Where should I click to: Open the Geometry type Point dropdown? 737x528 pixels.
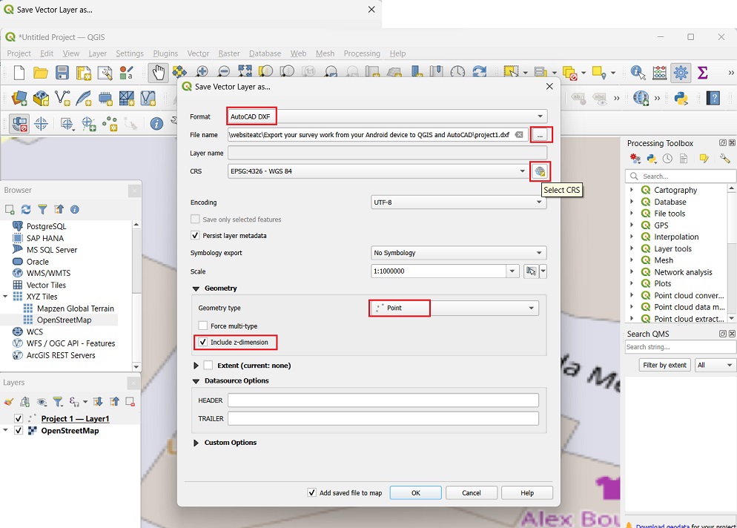[454, 308]
